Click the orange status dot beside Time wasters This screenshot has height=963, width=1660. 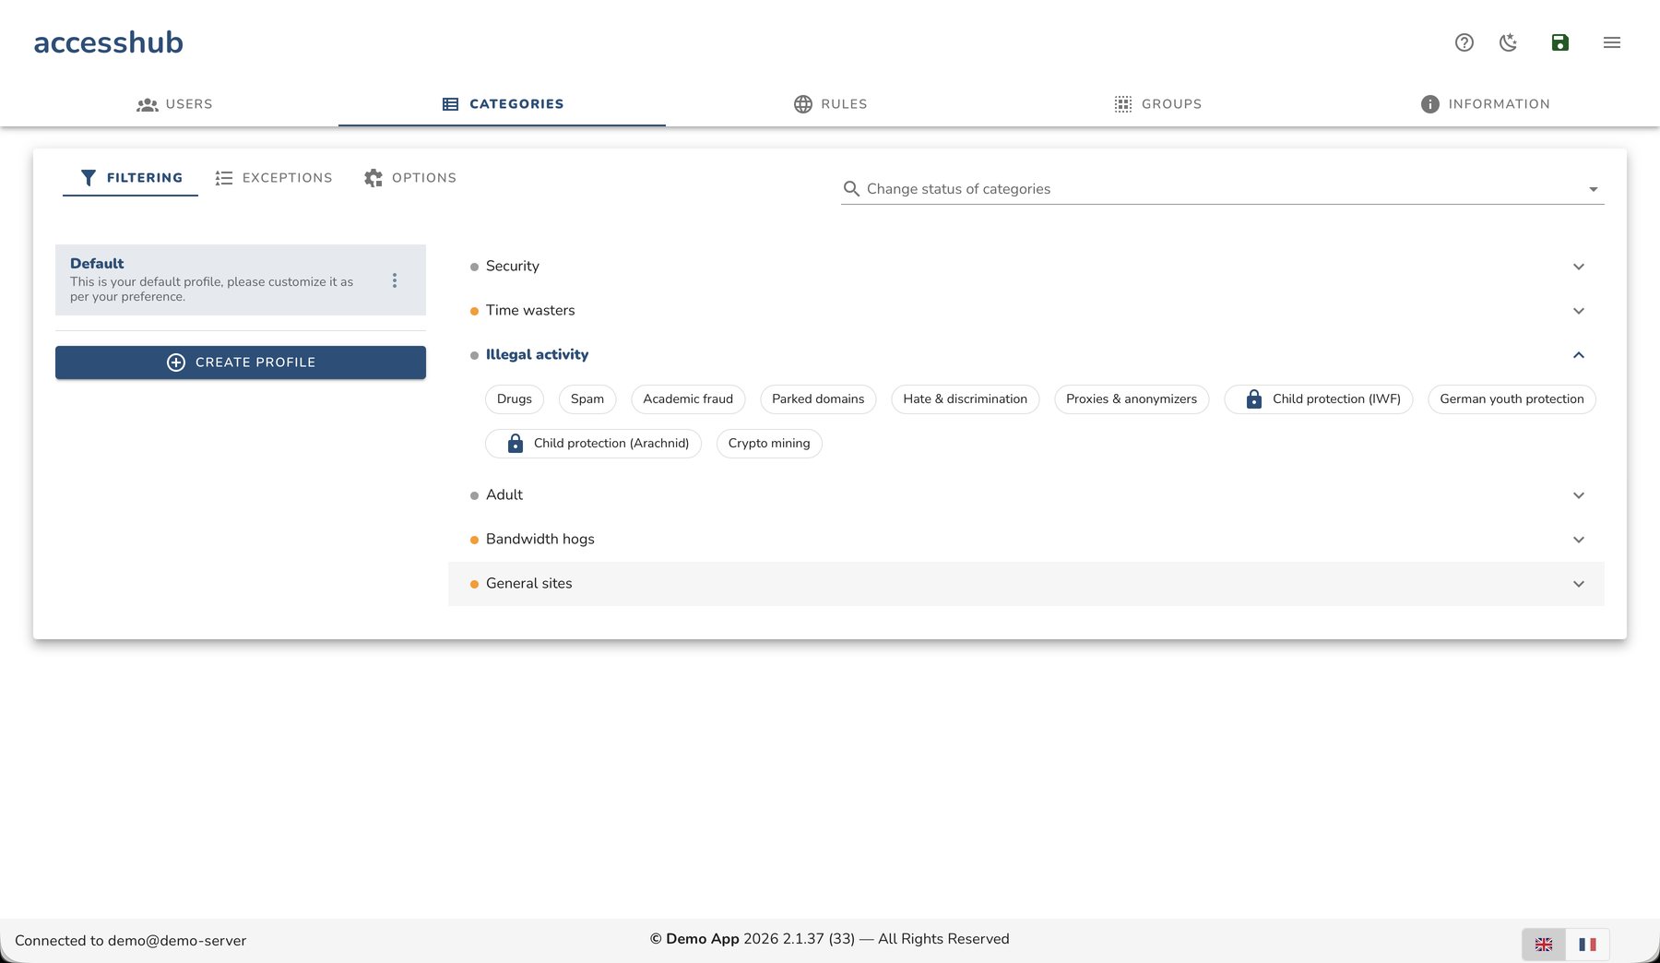474,311
